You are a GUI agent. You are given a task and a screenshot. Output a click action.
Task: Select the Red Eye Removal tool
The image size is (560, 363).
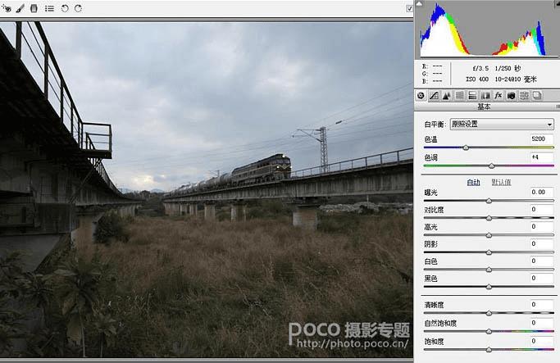pos(6,8)
